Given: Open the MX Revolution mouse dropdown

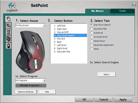Looking at the screenshot, I should pos(31,25).
